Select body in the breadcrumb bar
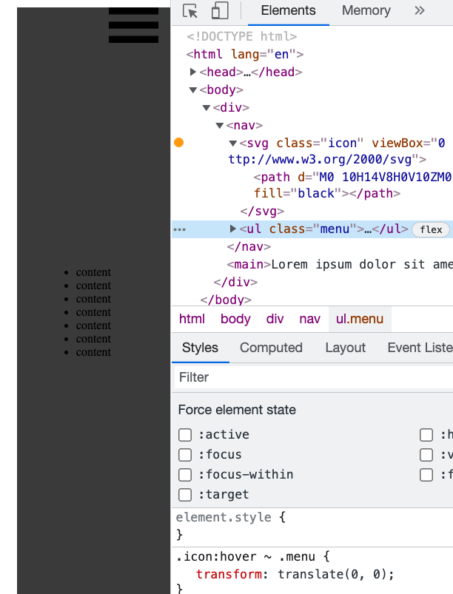The image size is (453, 594). 235,319
